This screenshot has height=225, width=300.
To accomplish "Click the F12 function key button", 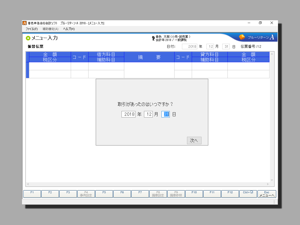I will pyautogui.click(x=230, y=194).
